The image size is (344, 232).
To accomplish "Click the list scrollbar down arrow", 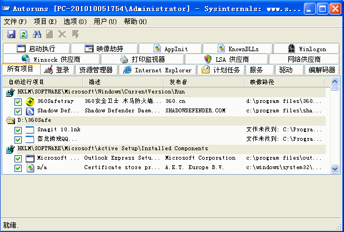I will click(335, 168).
